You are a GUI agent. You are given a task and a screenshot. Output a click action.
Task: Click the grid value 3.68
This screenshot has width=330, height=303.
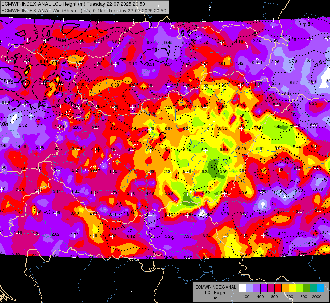[37, 212]
